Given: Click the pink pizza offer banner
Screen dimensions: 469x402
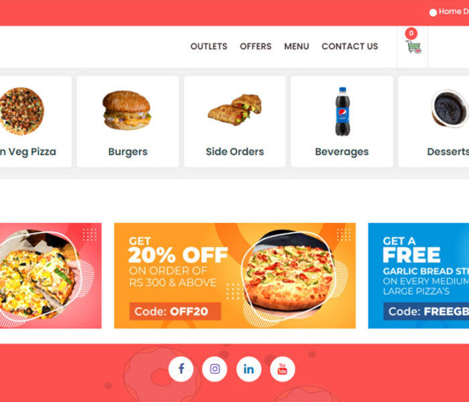Looking at the screenshot, I should (x=50, y=275).
